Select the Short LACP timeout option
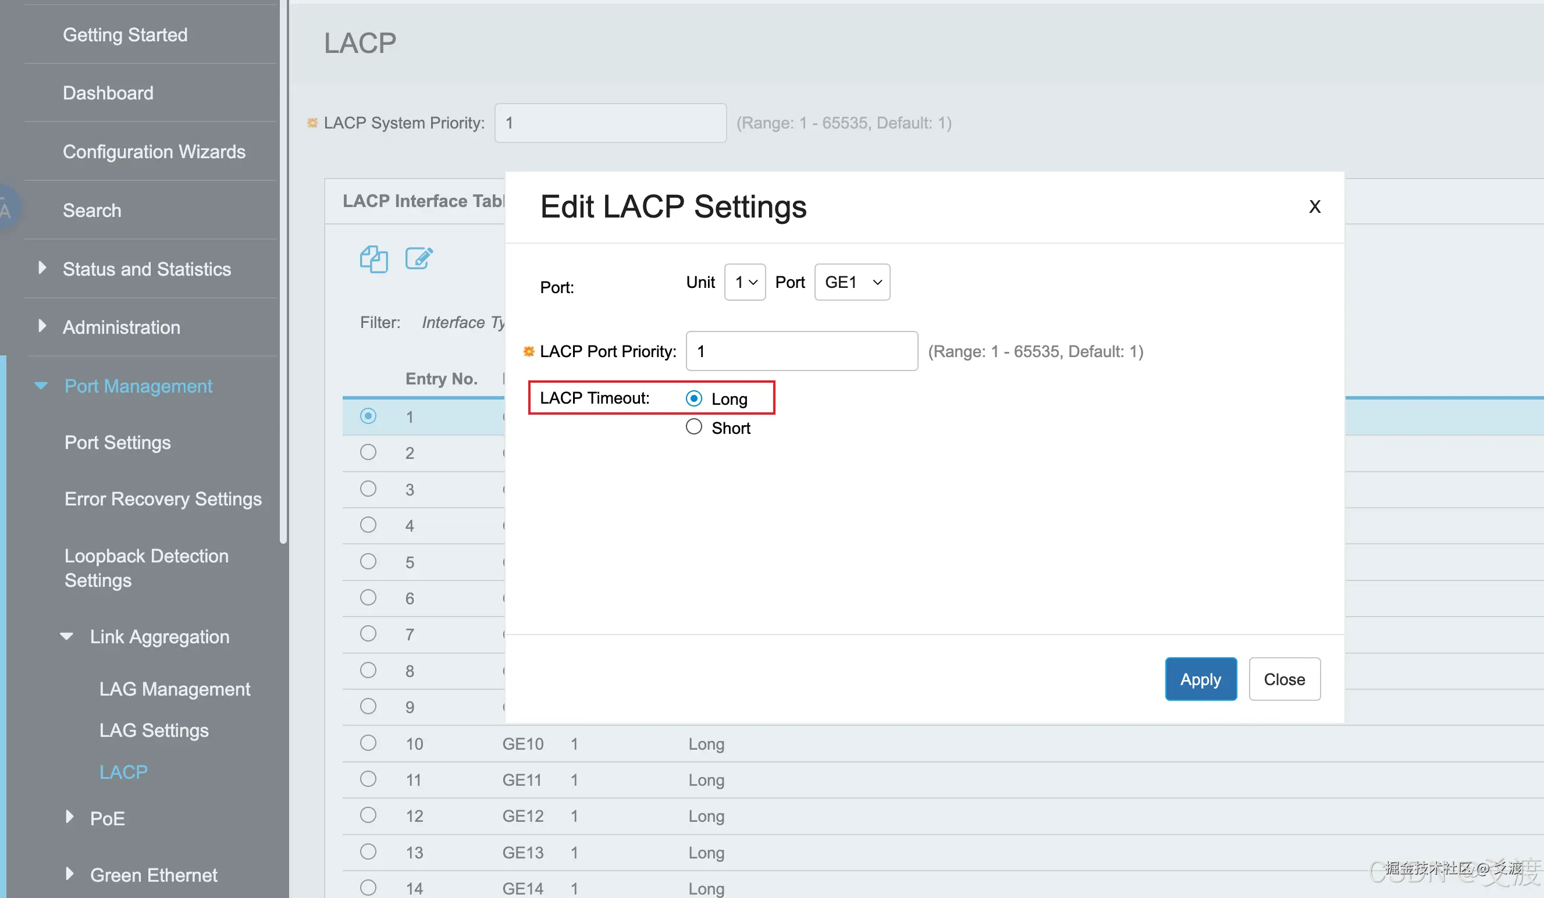 tap(693, 427)
